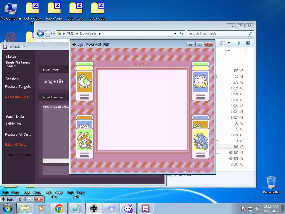
Task: Click Bake All Dirty in FileStub
Action: tap(16, 145)
